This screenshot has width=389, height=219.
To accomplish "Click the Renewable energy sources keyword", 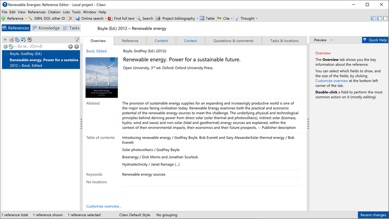I will (144, 174).
